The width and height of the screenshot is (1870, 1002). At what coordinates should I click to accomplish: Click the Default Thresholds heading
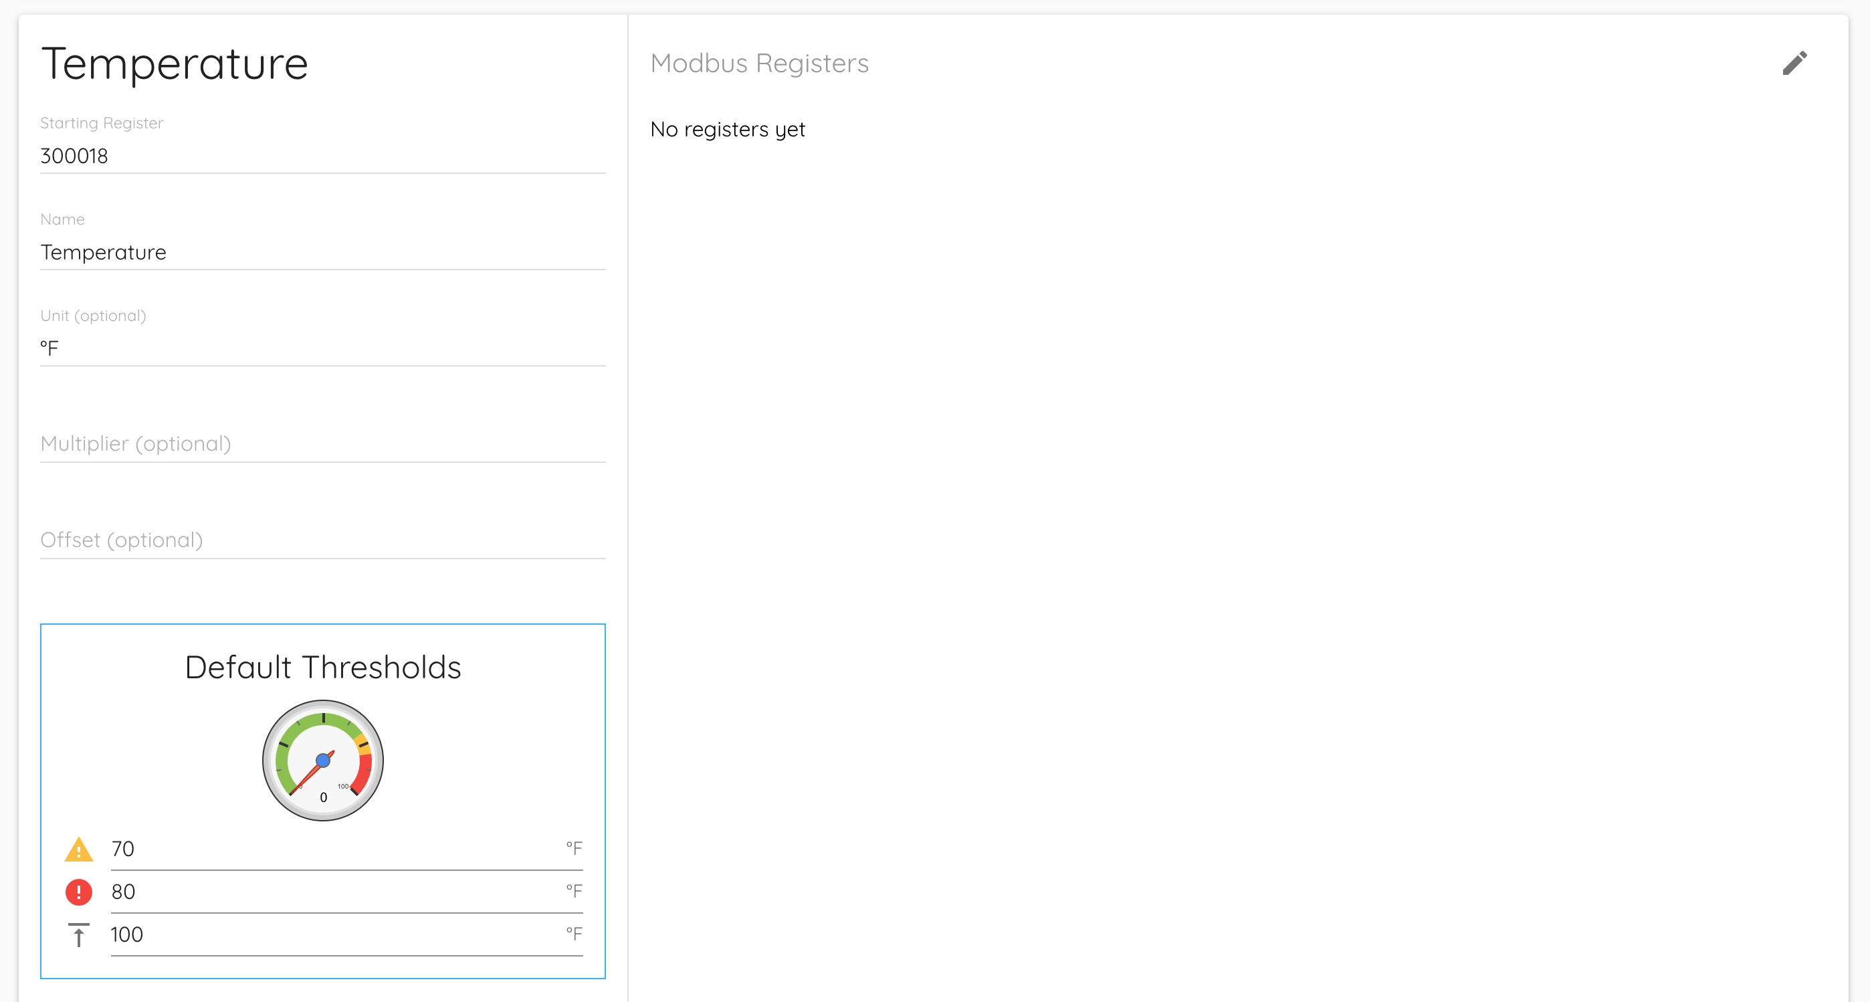pos(323,668)
